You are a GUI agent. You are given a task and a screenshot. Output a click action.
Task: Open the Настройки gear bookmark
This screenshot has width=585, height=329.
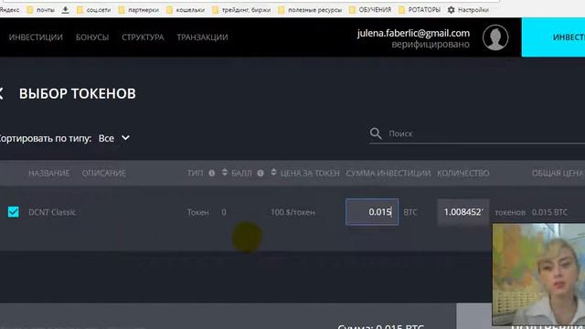tap(468, 10)
